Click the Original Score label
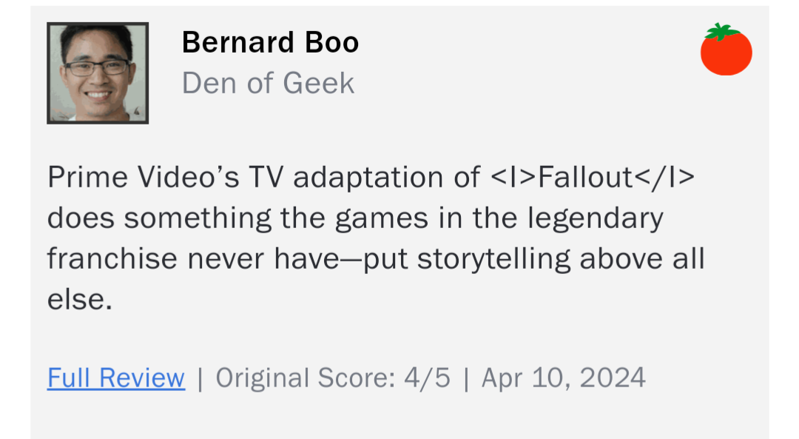Viewport: 799px width, 439px height. [306, 378]
